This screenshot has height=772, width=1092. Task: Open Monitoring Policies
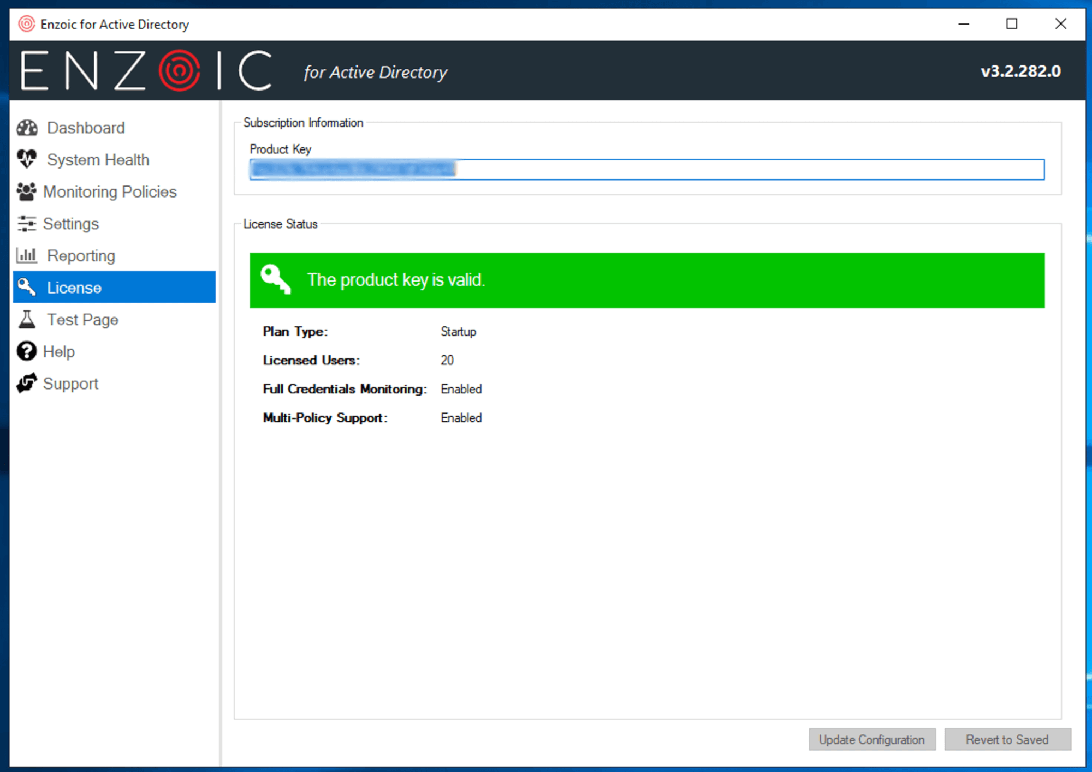tap(114, 191)
